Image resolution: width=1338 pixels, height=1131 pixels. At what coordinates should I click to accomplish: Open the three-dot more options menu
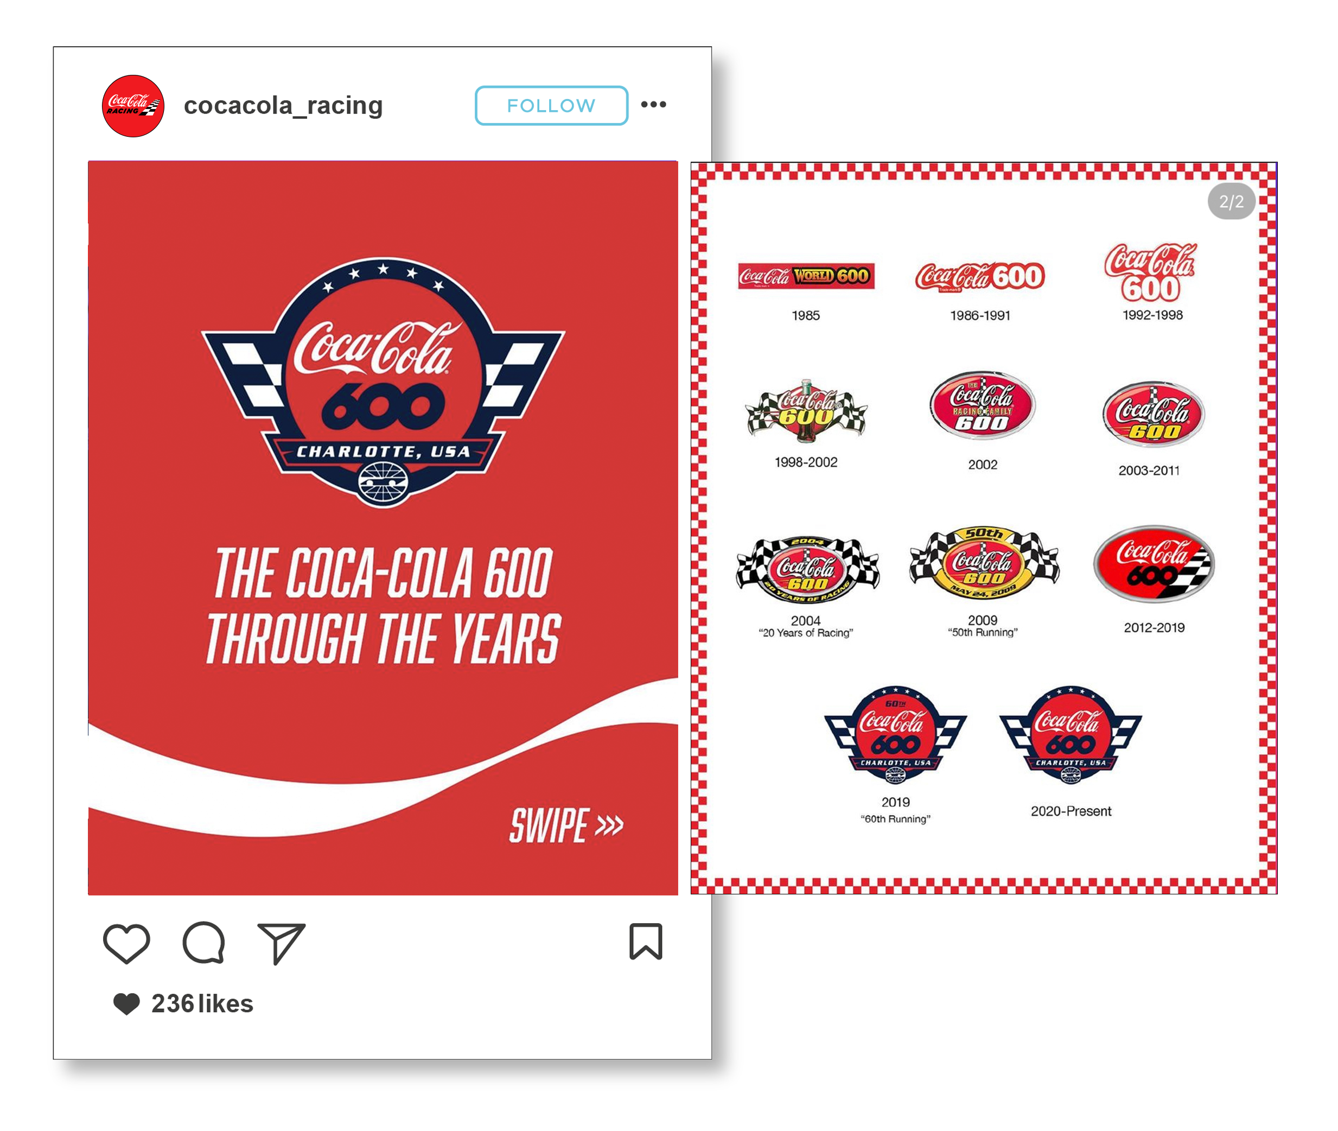pos(653,105)
